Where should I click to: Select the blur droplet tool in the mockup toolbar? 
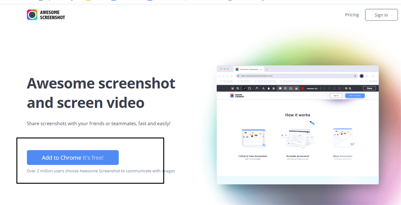[x=268, y=88]
